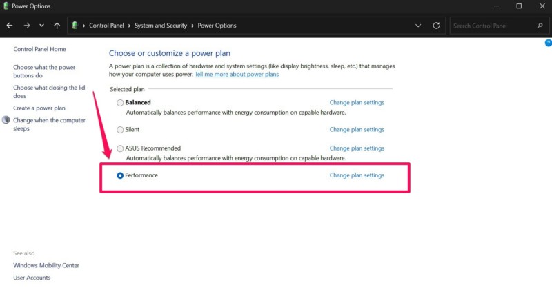The width and height of the screenshot is (552, 290).
Task: Select the Silent power plan
Action: coord(120,130)
